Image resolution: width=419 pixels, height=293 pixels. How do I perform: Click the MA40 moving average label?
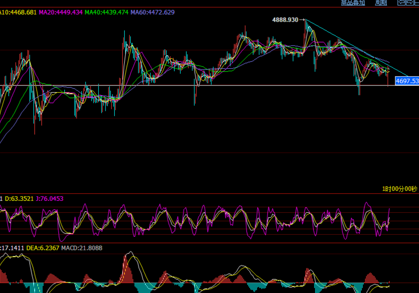(x=106, y=12)
